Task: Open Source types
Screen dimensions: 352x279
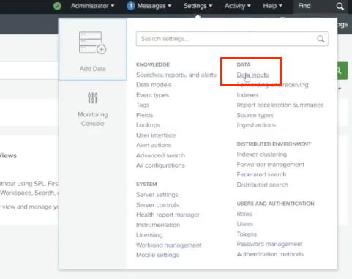Action: [x=255, y=115]
